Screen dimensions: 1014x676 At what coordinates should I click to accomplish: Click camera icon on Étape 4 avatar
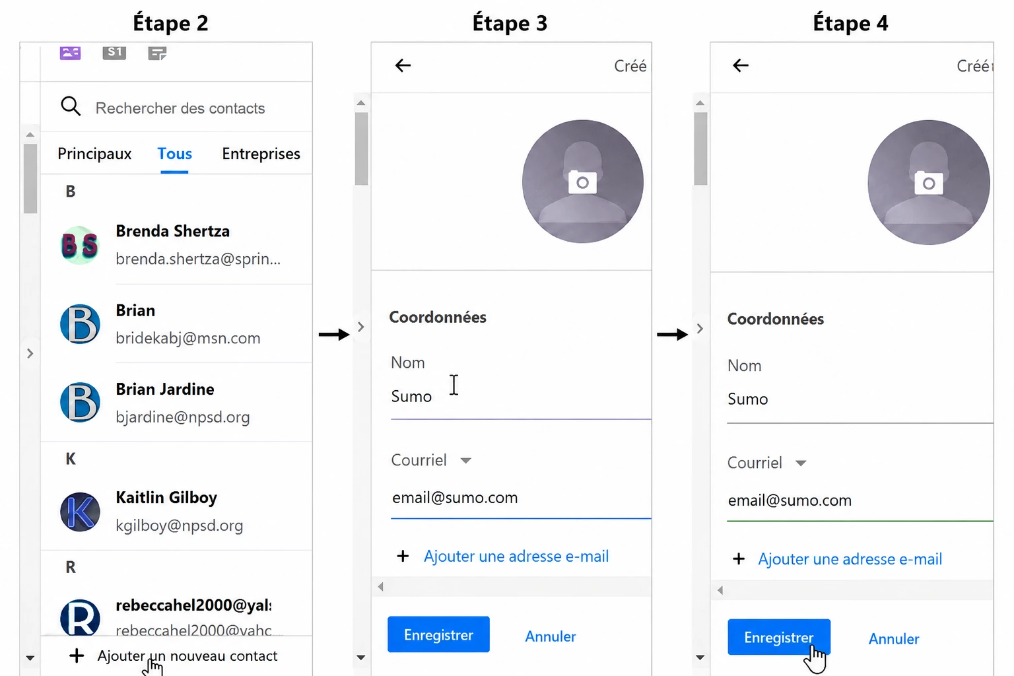tap(929, 183)
